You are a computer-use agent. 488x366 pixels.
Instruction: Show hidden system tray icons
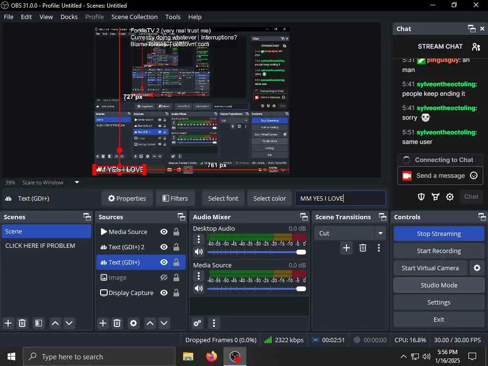403,356
